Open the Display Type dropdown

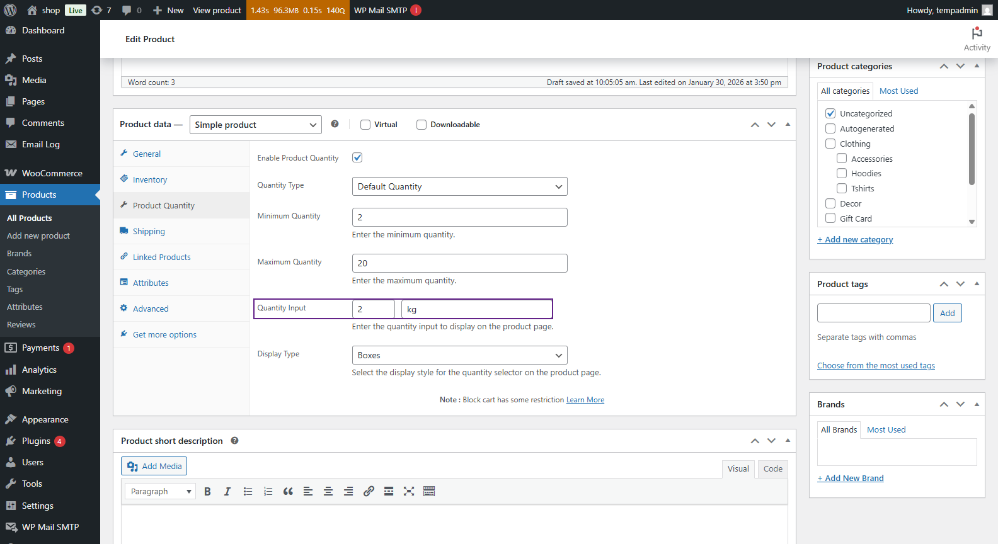(x=459, y=355)
